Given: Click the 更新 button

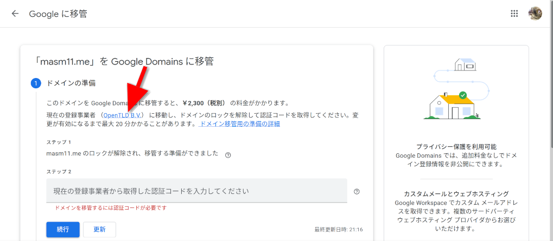Looking at the screenshot, I should (x=99, y=230).
